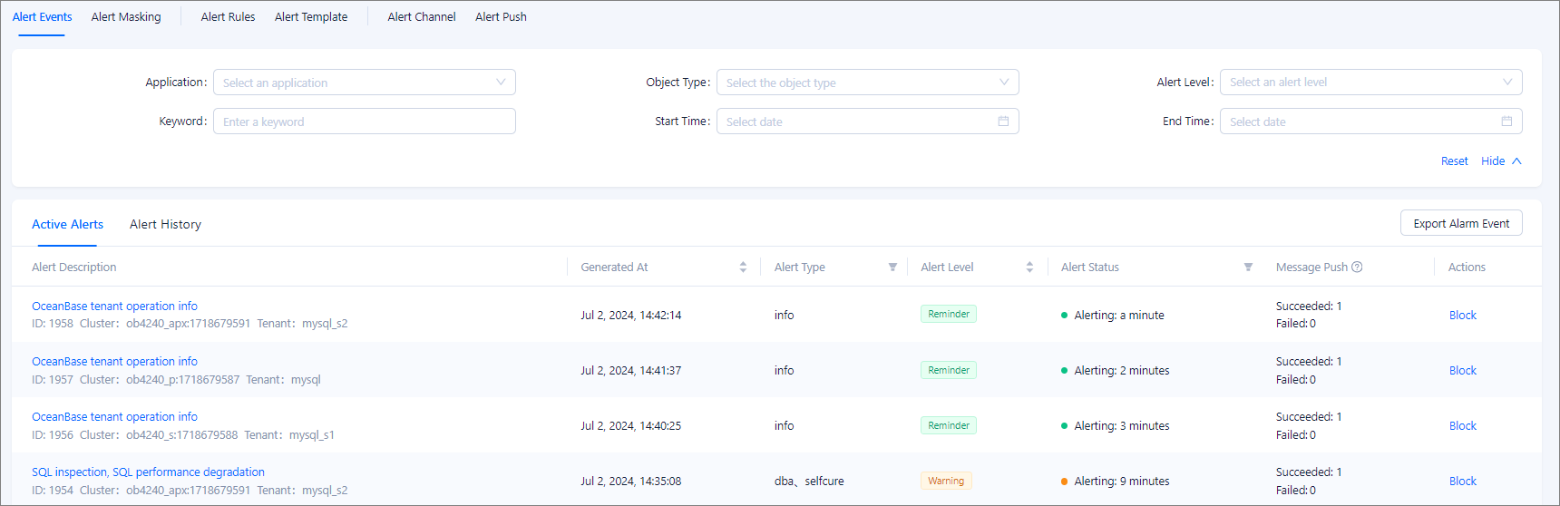Image resolution: width=1560 pixels, height=506 pixels.
Task: Go to the Alert Rules tab
Action: click(x=228, y=17)
